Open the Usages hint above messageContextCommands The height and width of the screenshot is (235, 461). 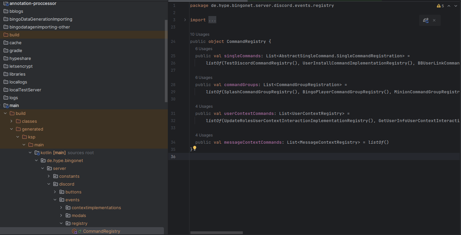(x=204, y=135)
